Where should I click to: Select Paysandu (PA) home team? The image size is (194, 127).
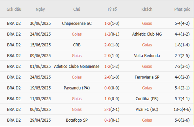[77, 88]
